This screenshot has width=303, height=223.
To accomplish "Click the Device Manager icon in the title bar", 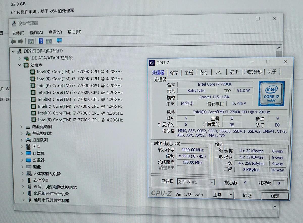I will coord(13,23).
